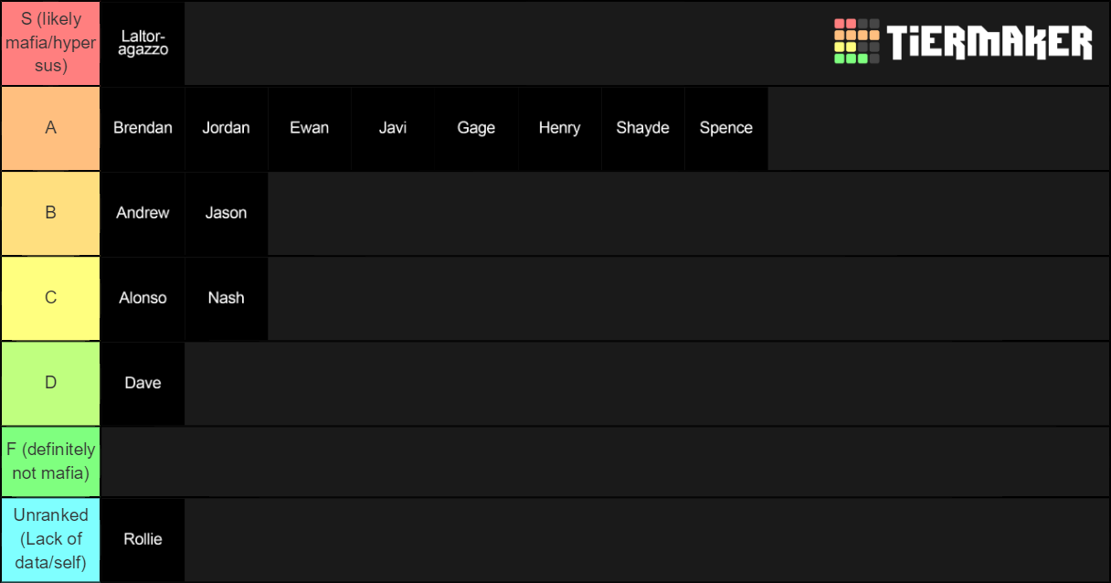Select the Henry tile

click(x=559, y=128)
